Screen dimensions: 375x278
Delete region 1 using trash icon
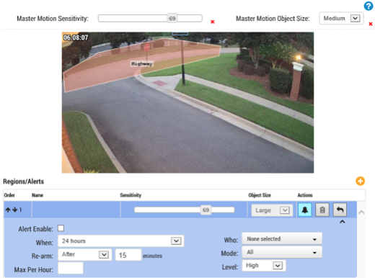point(322,210)
